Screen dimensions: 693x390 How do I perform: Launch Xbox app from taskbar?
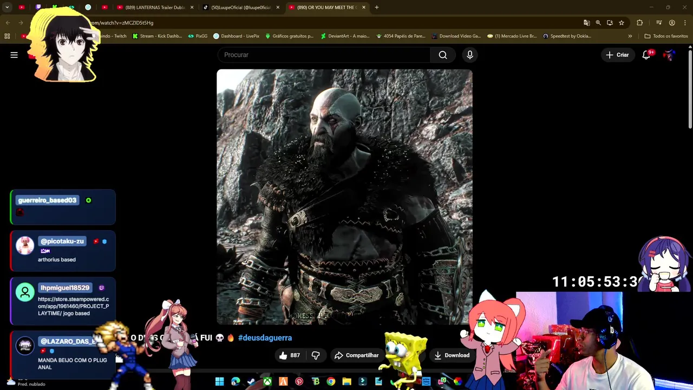coord(267,382)
